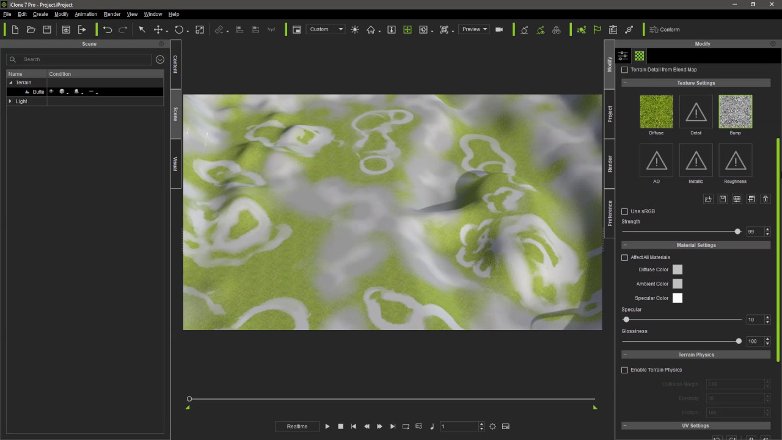Click the green flag toolbar icon

597,29
